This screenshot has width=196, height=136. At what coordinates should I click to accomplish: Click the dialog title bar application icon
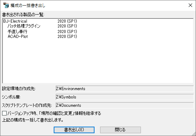(6, 5)
